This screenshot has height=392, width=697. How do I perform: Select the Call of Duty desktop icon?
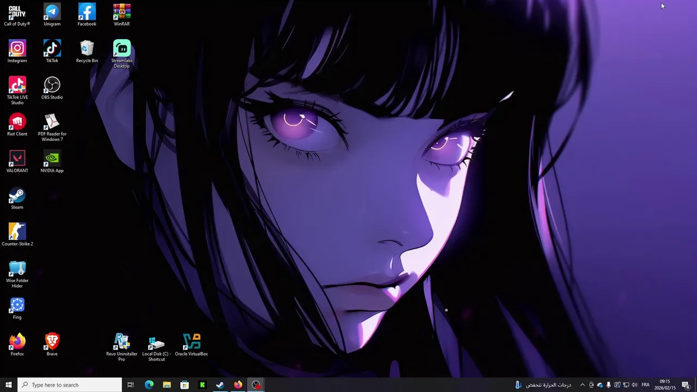(x=17, y=15)
